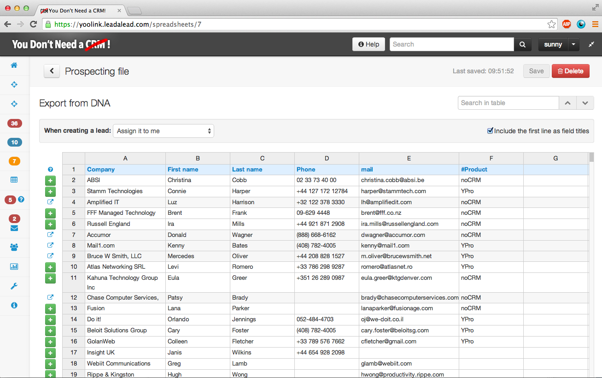This screenshot has width=602, height=378.
Task: Create a lead from Kahuna Technology Group row
Action: point(51,278)
